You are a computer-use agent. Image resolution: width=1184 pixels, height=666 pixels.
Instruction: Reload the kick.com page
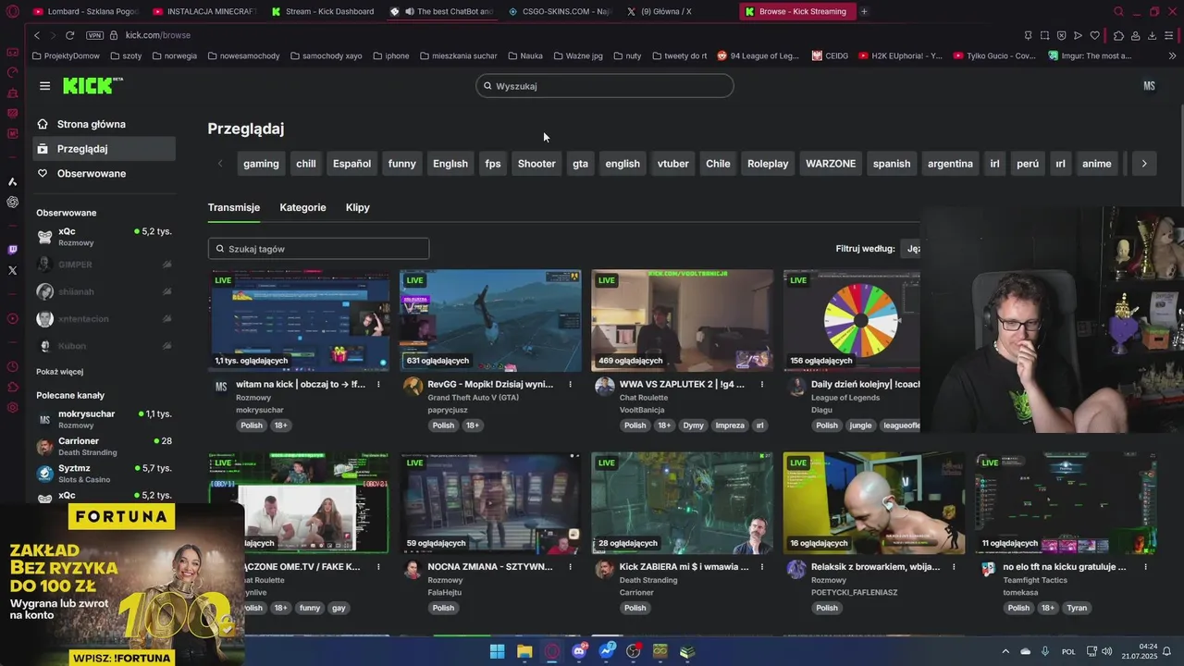pyautogui.click(x=69, y=35)
